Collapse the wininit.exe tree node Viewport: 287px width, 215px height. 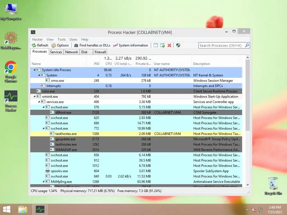[34, 96]
